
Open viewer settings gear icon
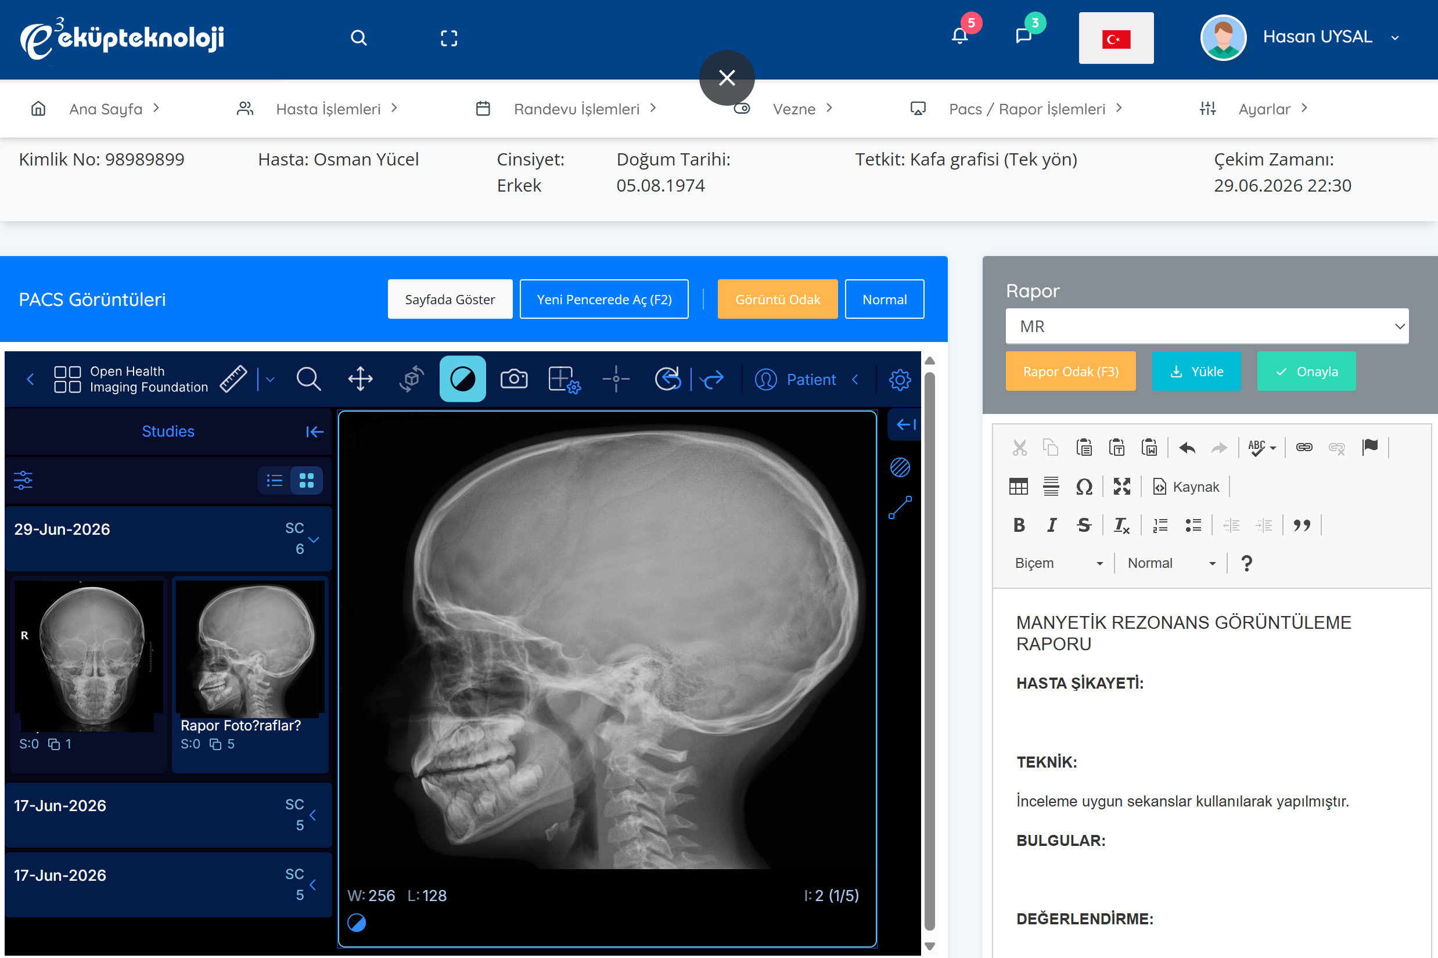(x=900, y=380)
